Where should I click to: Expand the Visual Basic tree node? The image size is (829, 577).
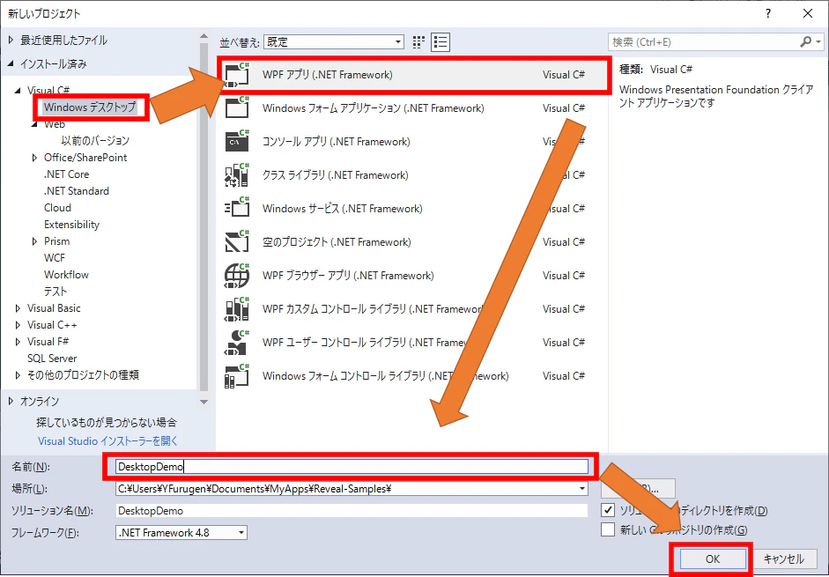click(x=18, y=308)
